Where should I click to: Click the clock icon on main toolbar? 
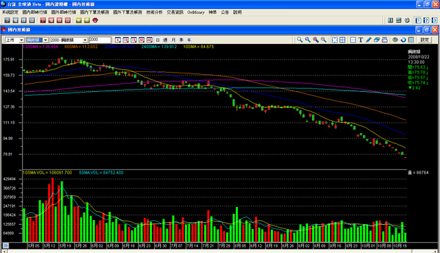(407, 21)
